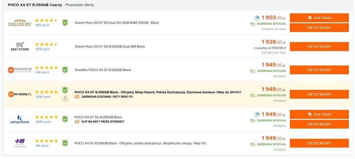
Task: Open offer 'Smartfon POCO X4 GT 8/256GB Black'
Action: pyautogui.click(x=103, y=70)
